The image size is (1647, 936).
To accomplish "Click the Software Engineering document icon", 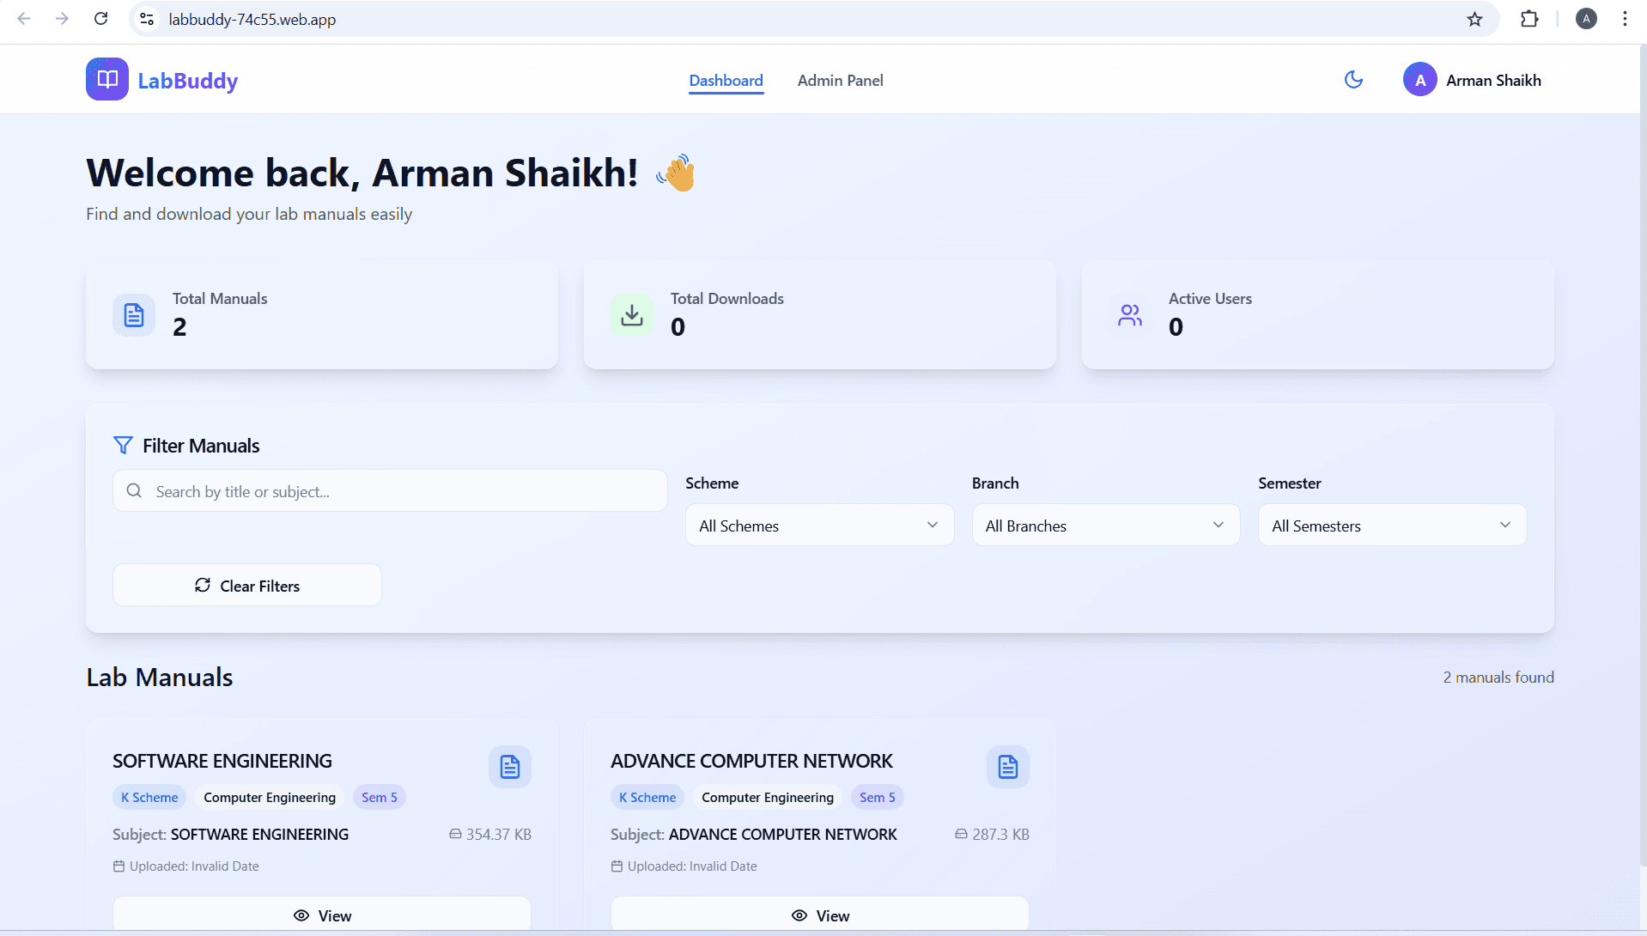I will tap(510, 767).
